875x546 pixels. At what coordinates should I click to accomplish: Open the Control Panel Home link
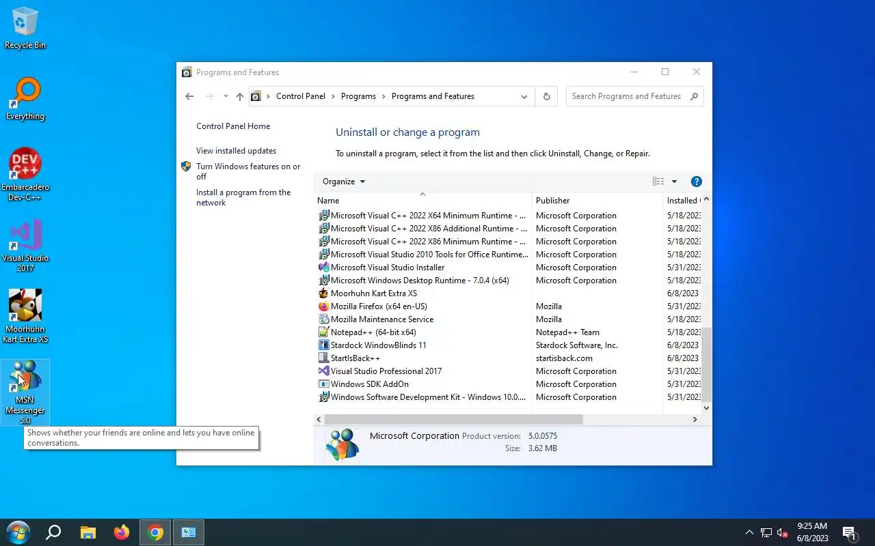(233, 126)
